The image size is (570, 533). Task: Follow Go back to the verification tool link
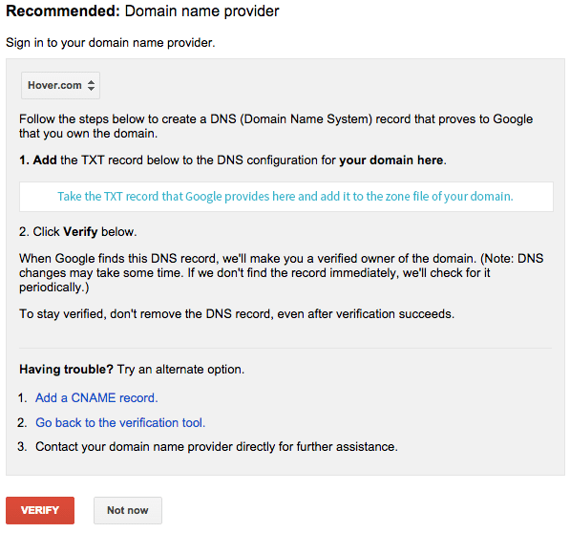(x=120, y=422)
